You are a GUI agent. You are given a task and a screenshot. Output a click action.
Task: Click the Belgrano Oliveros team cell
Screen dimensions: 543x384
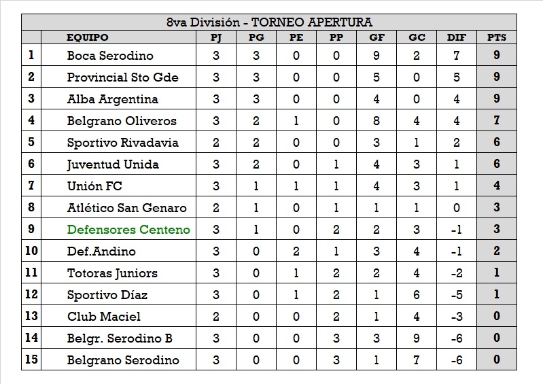click(x=122, y=121)
